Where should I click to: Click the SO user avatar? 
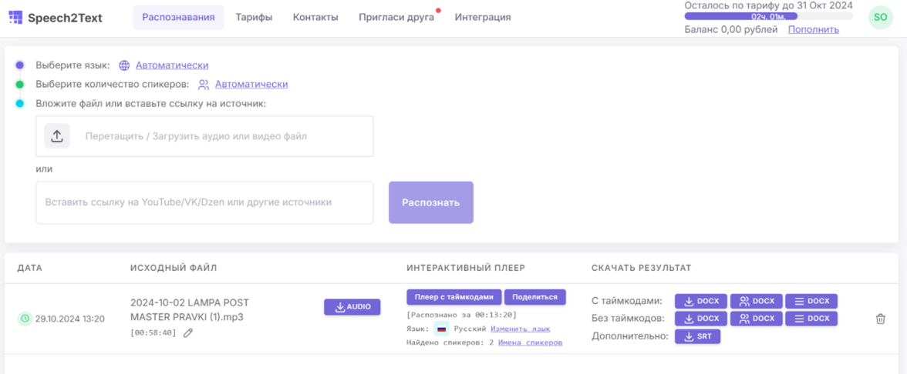tap(880, 17)
